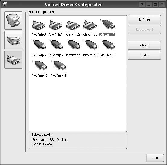Select the /dev/mfp8 USB port icon
167x165 pixels.
[x=90, y=45]
